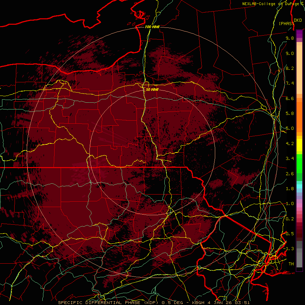Click the 7.4 scale label

[290, 83]
